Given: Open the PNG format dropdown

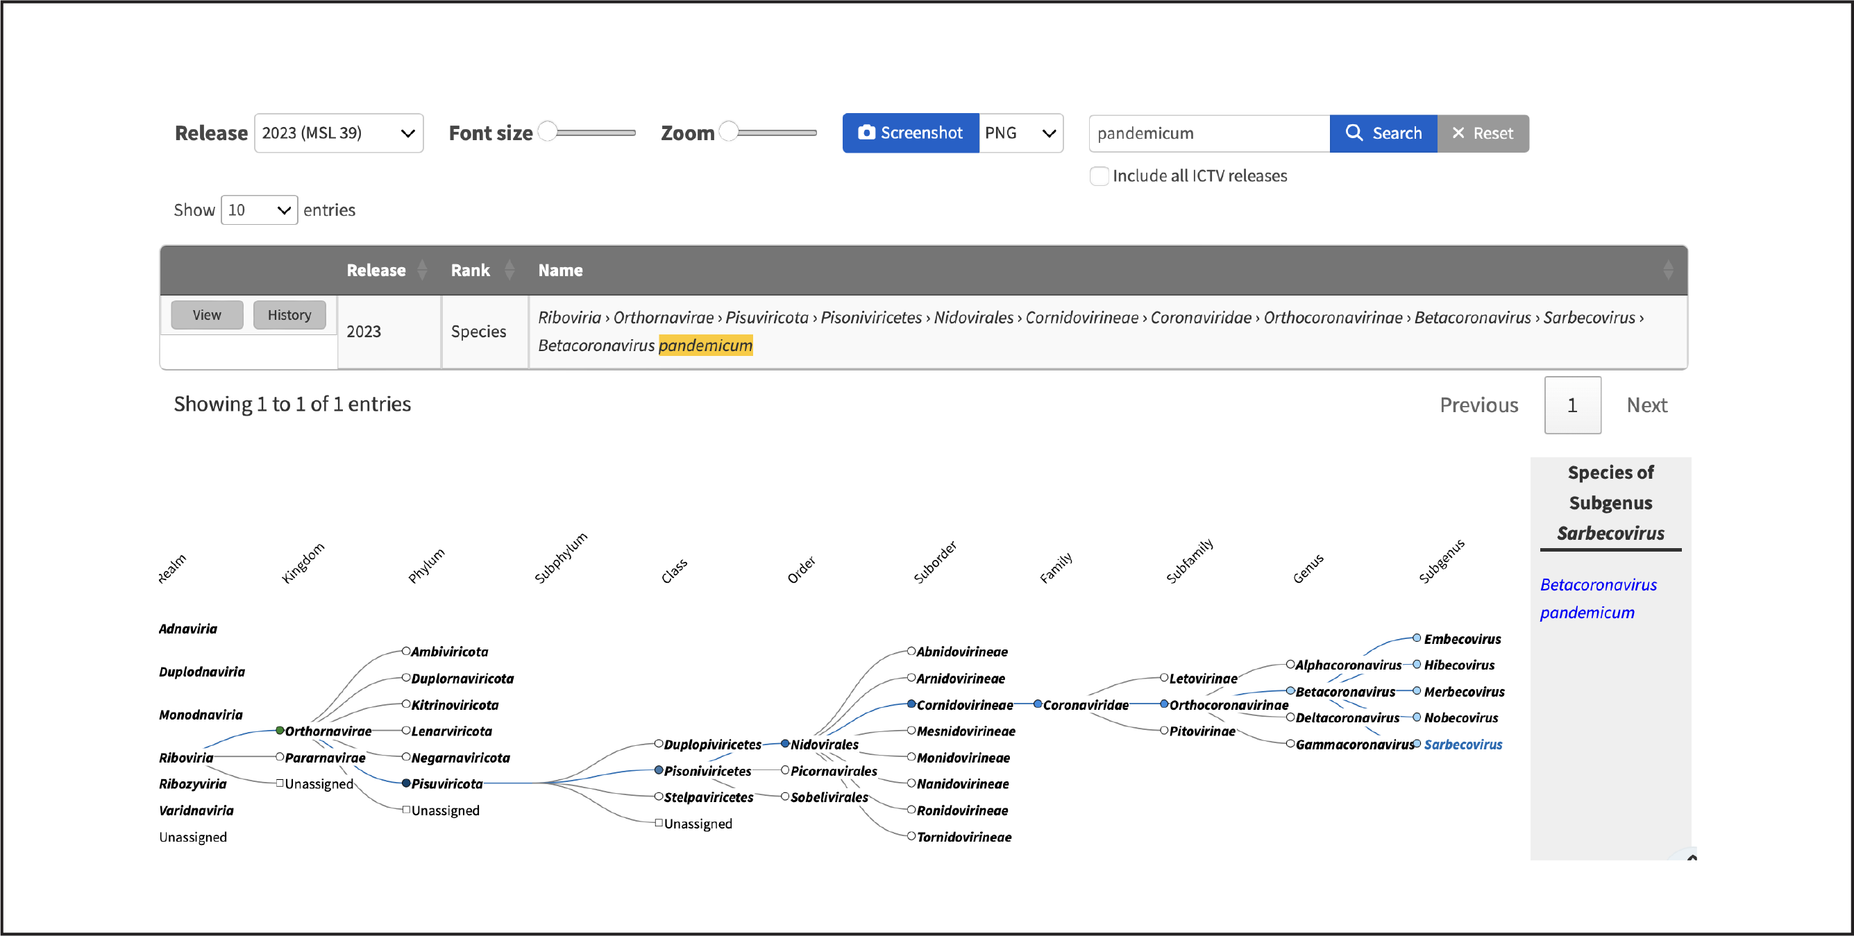Looking at the screenshot, I should (1020, 133).
